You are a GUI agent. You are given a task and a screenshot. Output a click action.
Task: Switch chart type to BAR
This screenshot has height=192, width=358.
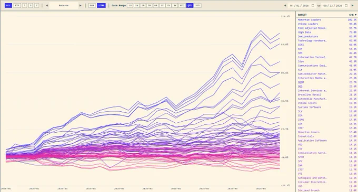pos(92,5)
